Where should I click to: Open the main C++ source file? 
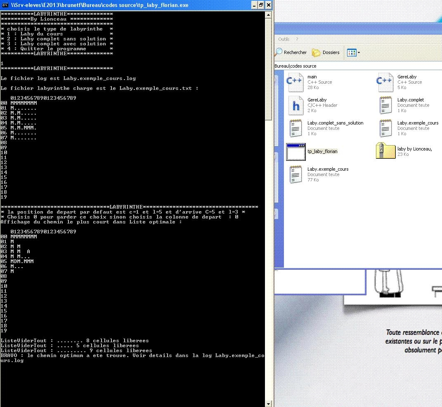295,82
